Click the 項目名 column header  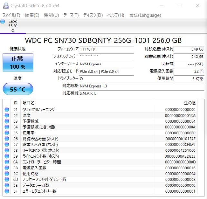[87, 103]
